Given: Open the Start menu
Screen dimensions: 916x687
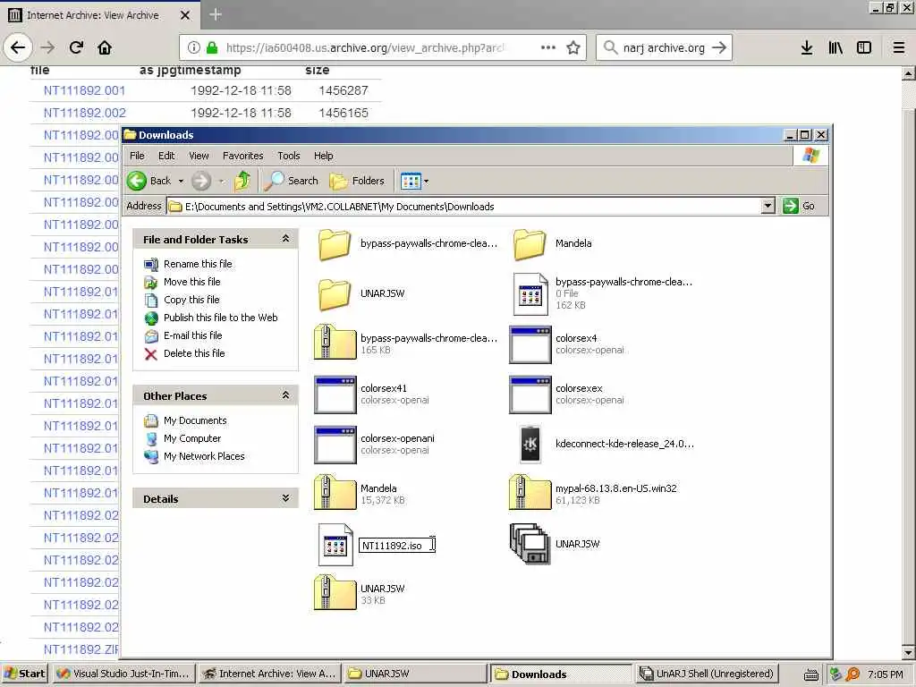Looking at the screenshot, I should pyautogui.click(x=25, y=674).
